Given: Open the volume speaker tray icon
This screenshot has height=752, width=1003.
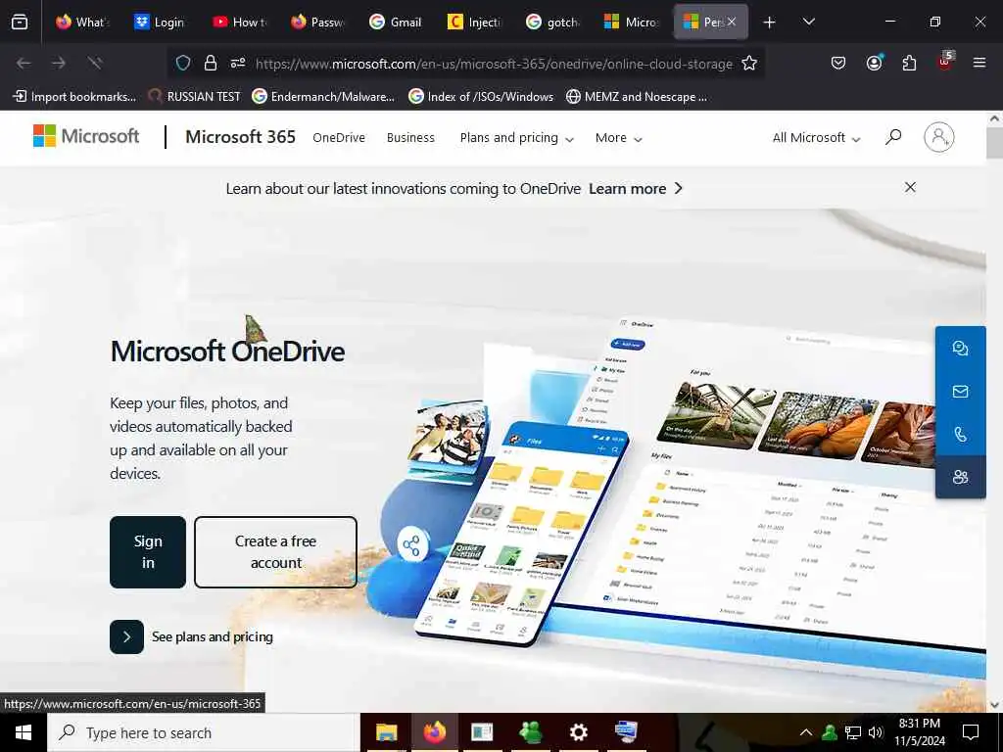Looking at the screenshot, I should [x=876, y=732].
